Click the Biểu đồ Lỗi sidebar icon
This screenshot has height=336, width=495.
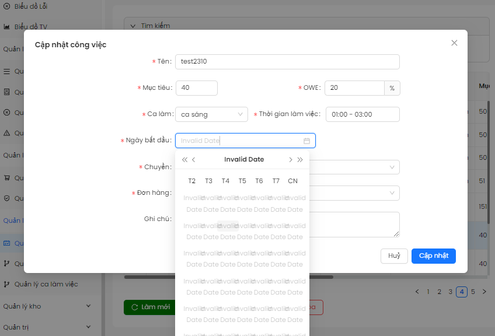pos(6,6)
